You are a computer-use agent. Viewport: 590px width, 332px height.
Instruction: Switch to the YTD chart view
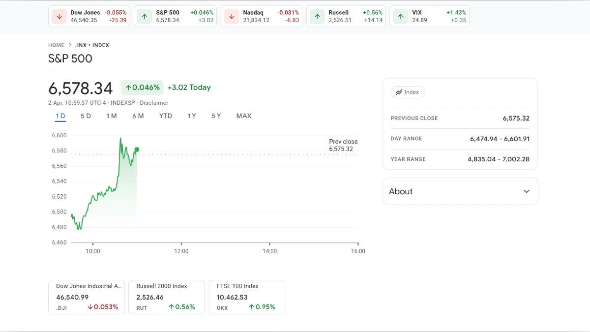click(166, 116)
